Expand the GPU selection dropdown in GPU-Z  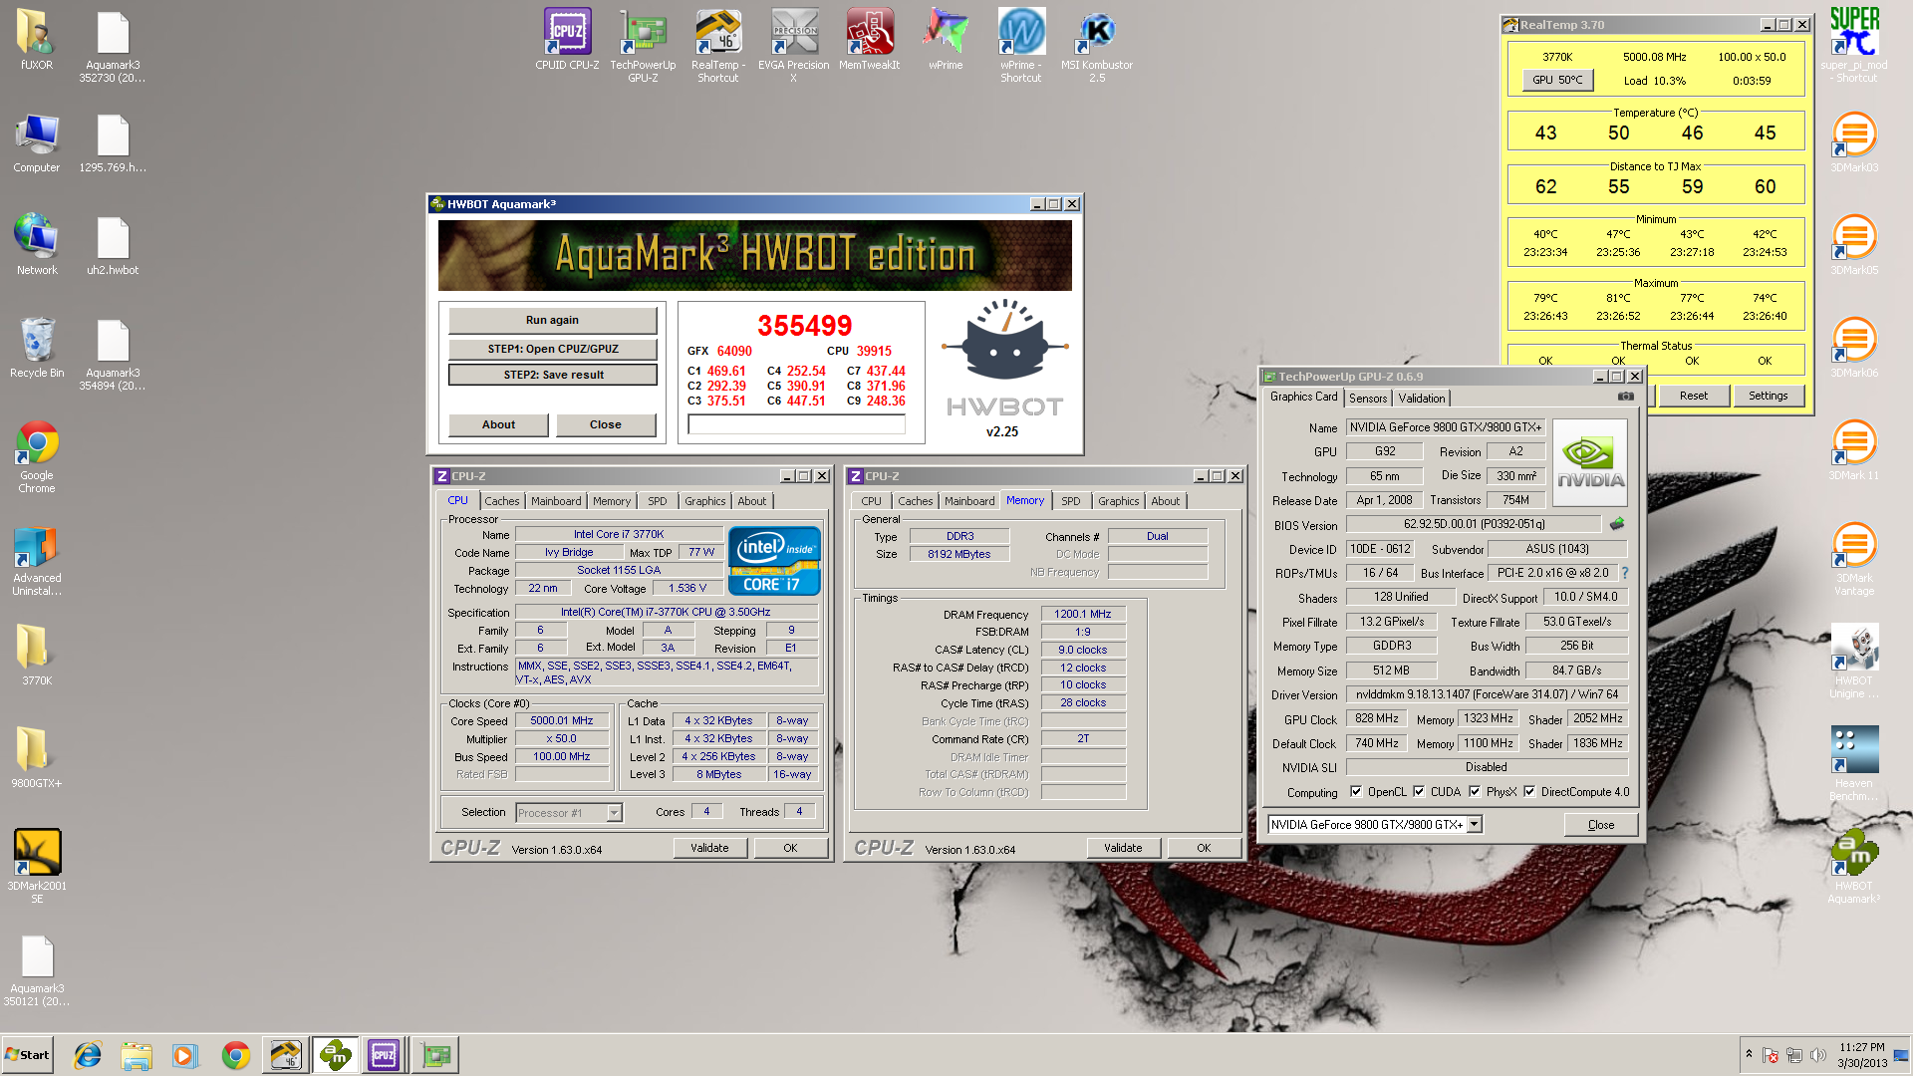(x=1475, y=825)
